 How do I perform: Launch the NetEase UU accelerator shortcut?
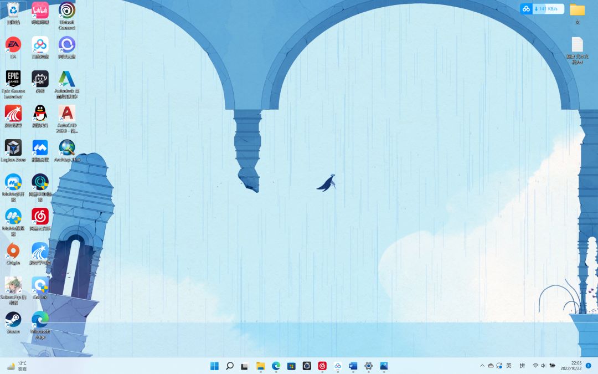40,182
